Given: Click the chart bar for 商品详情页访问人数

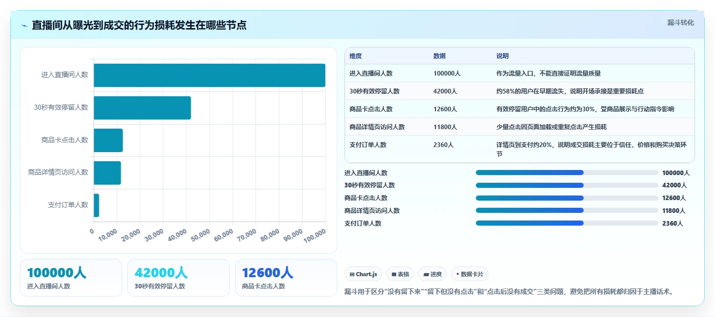Looking at the screenshot, I should (x=107, y=173).
